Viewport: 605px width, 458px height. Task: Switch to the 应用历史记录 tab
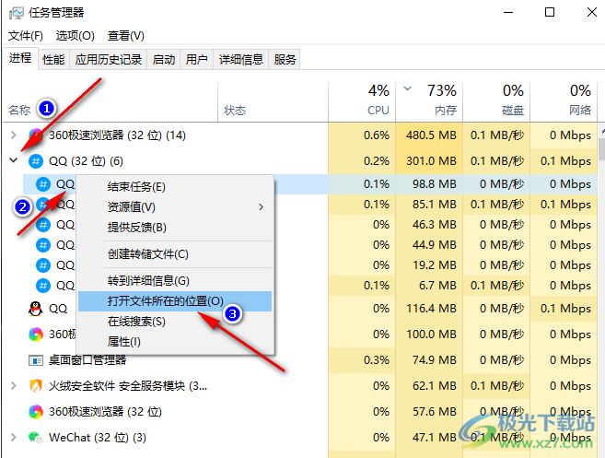109,60
